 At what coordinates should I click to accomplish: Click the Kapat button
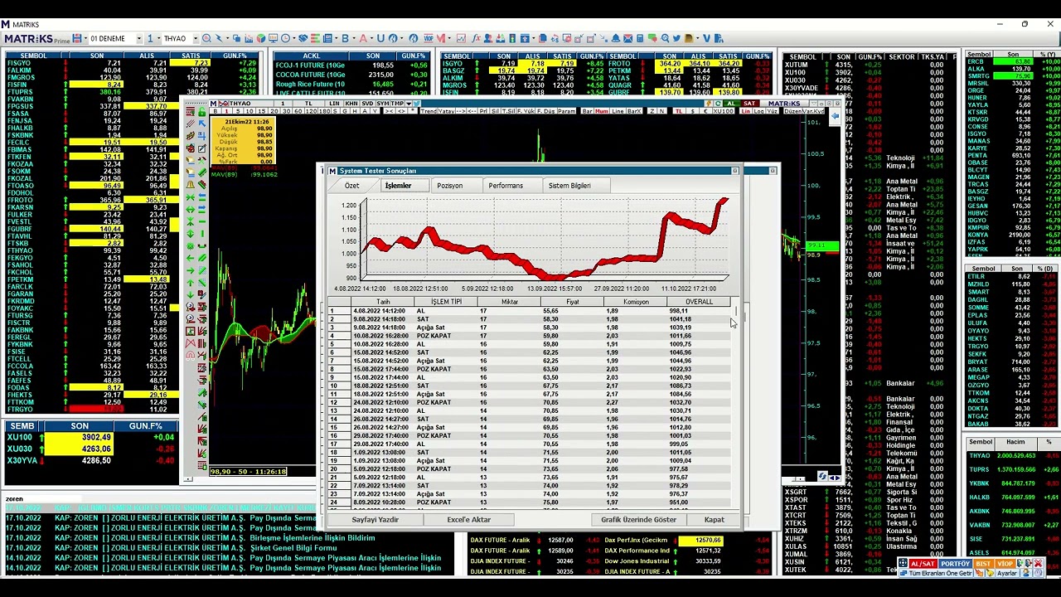pyautogui.click(x=715, y=520)
